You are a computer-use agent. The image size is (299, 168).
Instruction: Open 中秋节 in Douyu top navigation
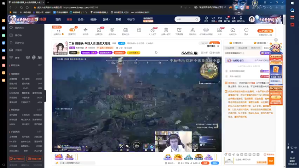click(130, 19)
